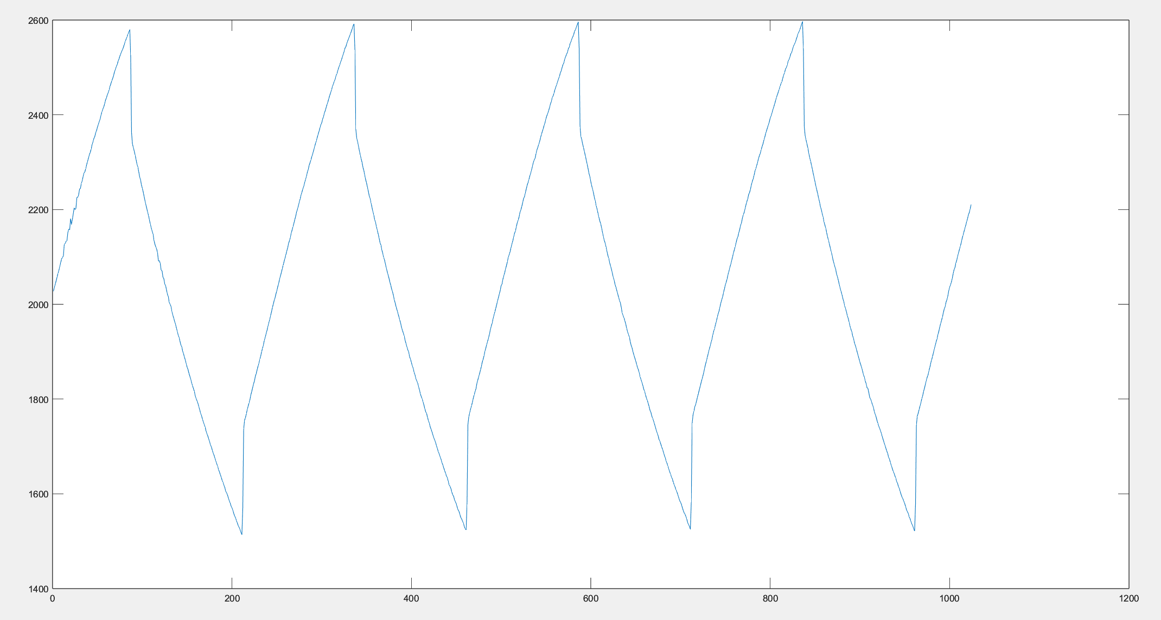Click the 400 x-axis tick label
Image resolution: width=1161 pixels, height=620 pixels.
(x=411, y=598)
